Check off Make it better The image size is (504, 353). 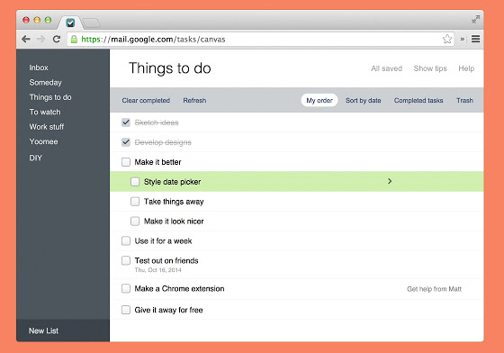(x=126, y=162)
